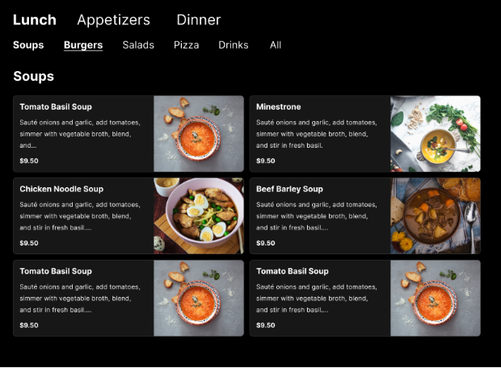
Task: Show All menu items
Action: [x=276, y=45]
